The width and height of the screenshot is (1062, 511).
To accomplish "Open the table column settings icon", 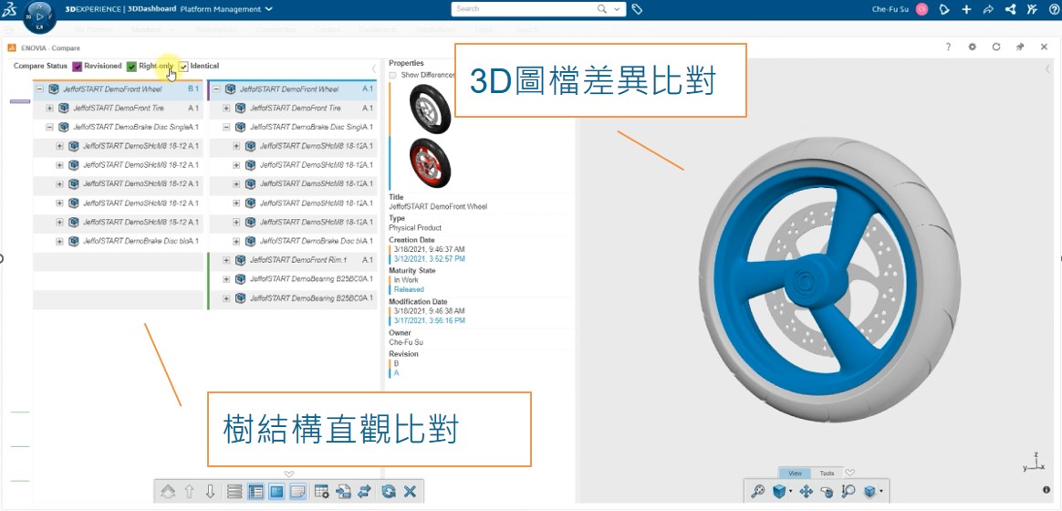I will coord(322,492).
